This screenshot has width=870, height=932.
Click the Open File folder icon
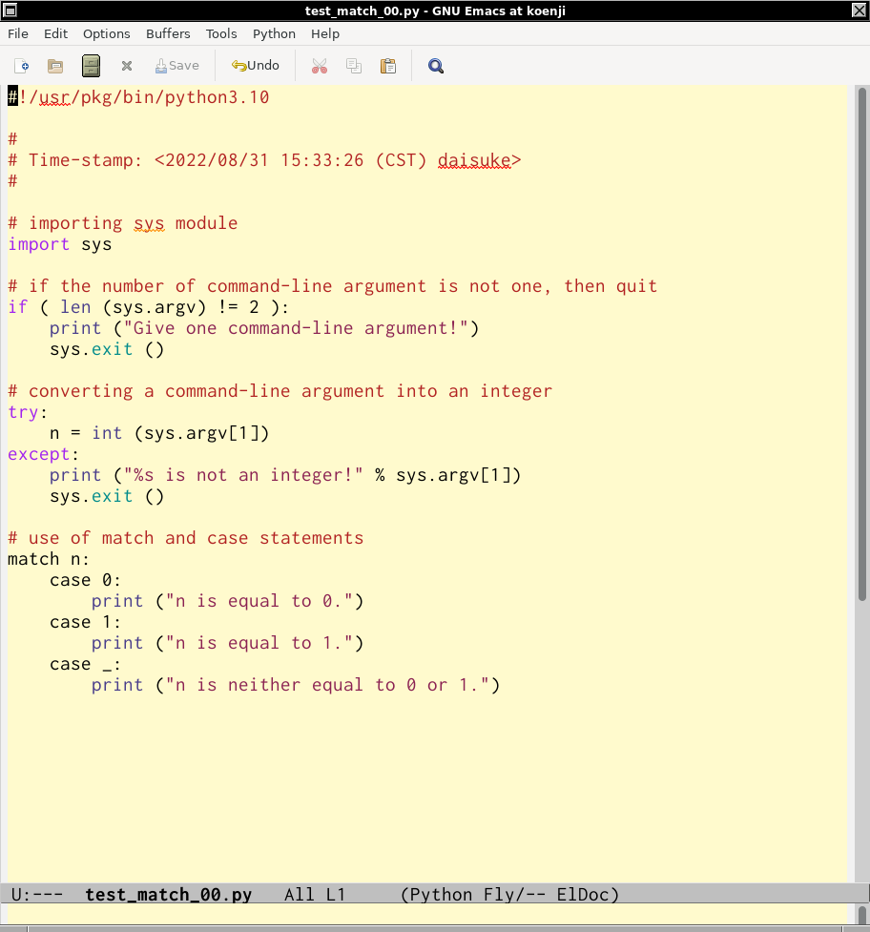point(55,66)
